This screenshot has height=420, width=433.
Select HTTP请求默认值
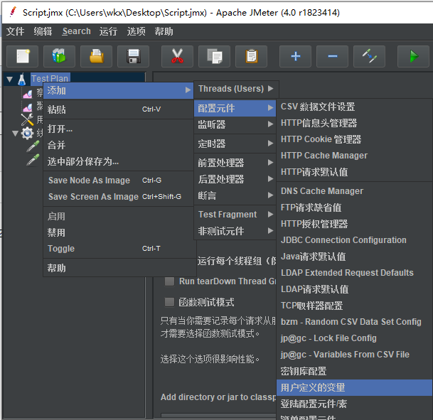coord(354,172)
